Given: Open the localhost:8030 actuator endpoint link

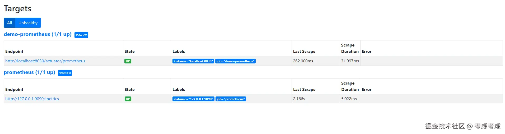Looking at the screenshot, I should pyautogui.click(x=45, y=61).
